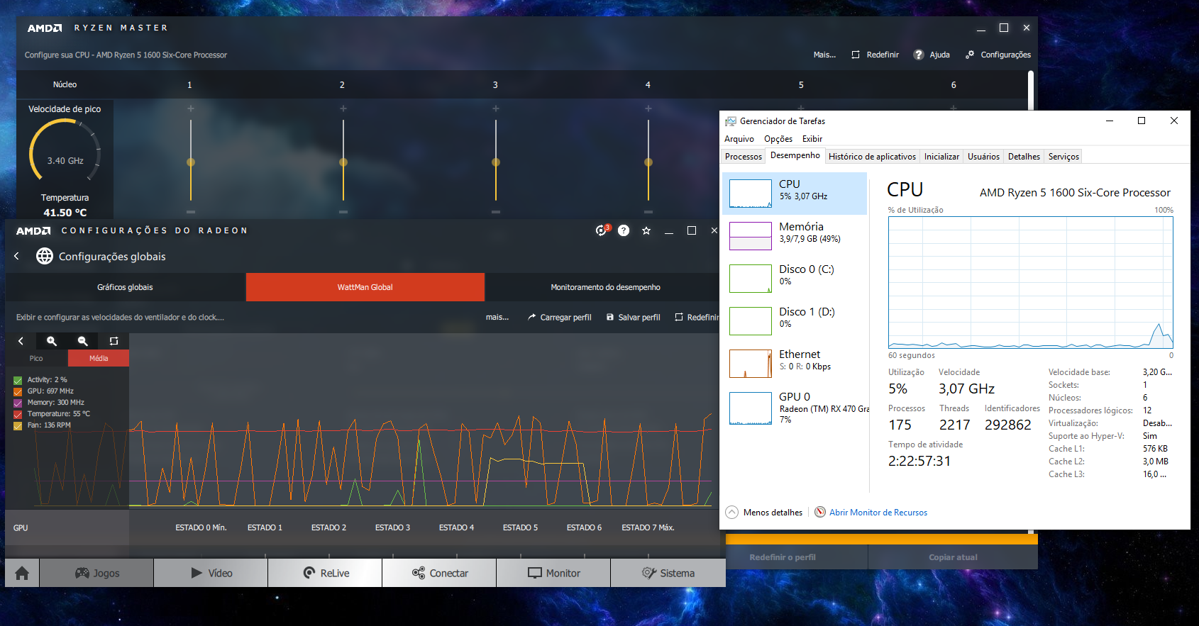Toggle the Temperature 55 °C checkbox
Screen dimensions: 1199x626
pos(18,414)
